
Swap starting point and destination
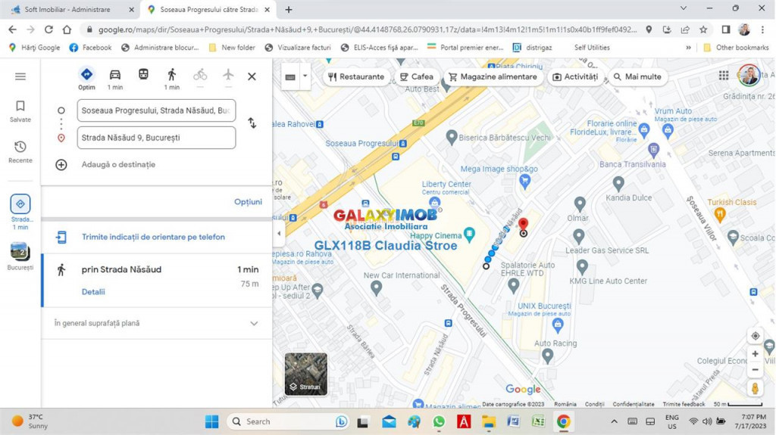pyautogui.click(x=252, y=123)
